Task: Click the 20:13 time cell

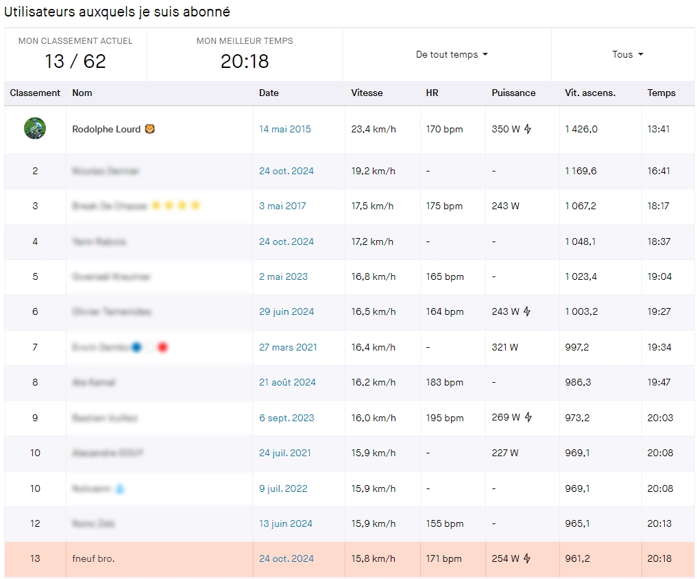Action: tap(659, 523)
